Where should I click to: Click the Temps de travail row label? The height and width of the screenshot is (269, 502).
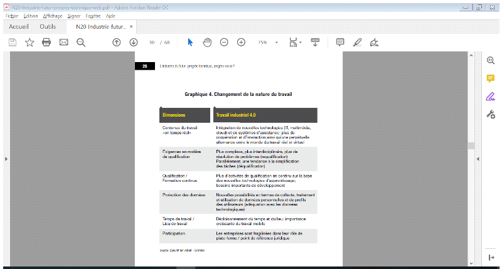[x=178, y=221]
